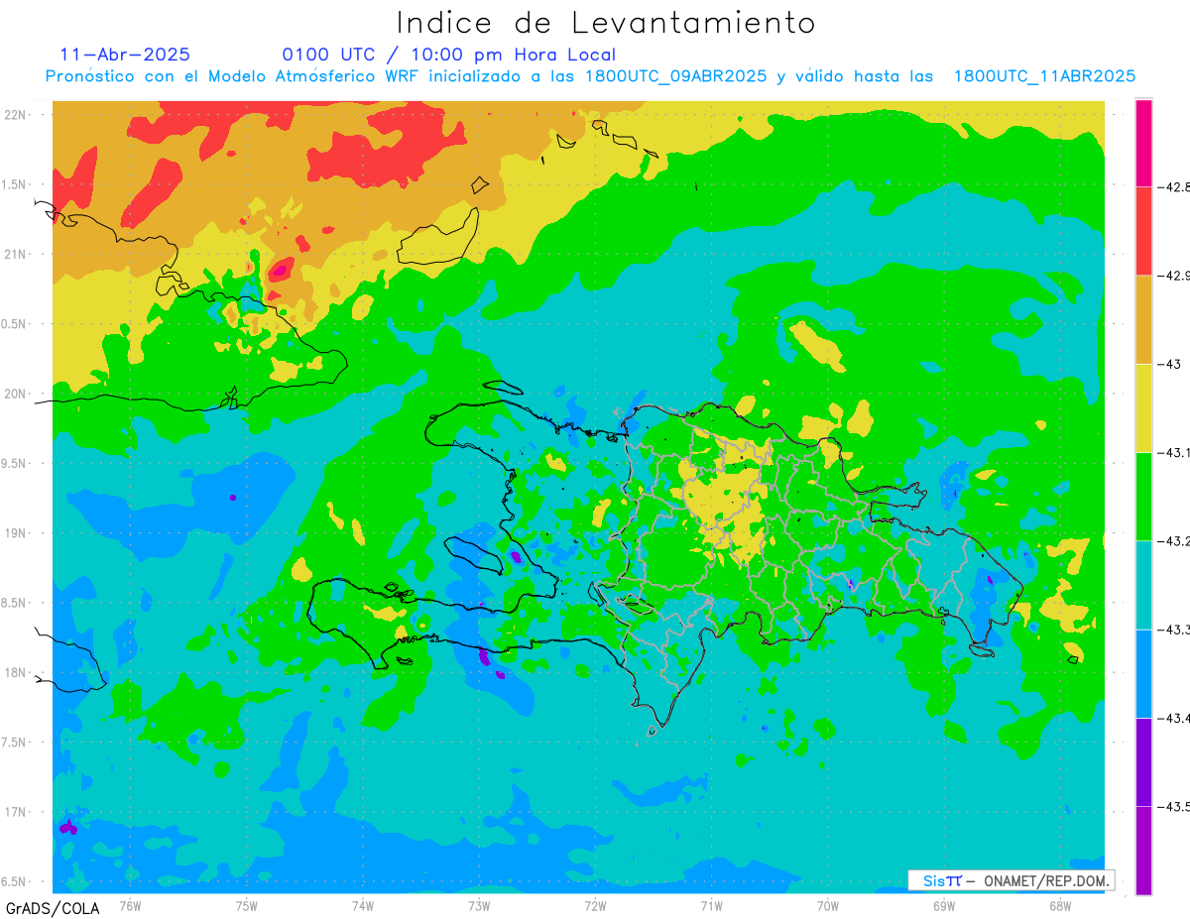This screenshot has height=919, width=1190.
Task: Click the "1800UTC_11ABR2025" valid-until time text
Action: [x=1044, y=76]
